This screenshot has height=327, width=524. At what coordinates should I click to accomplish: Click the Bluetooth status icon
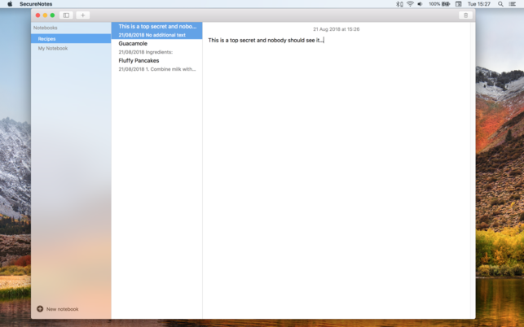pyautogui.click(x=399, y=4)
